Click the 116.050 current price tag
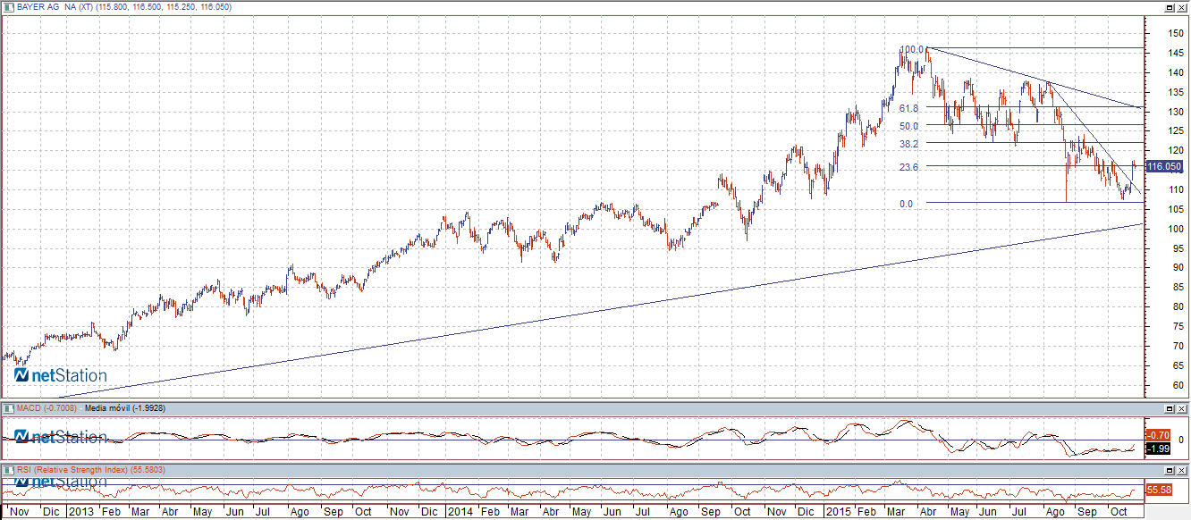The width and height of the screenshot is (1191, 520). (1163, 166)
